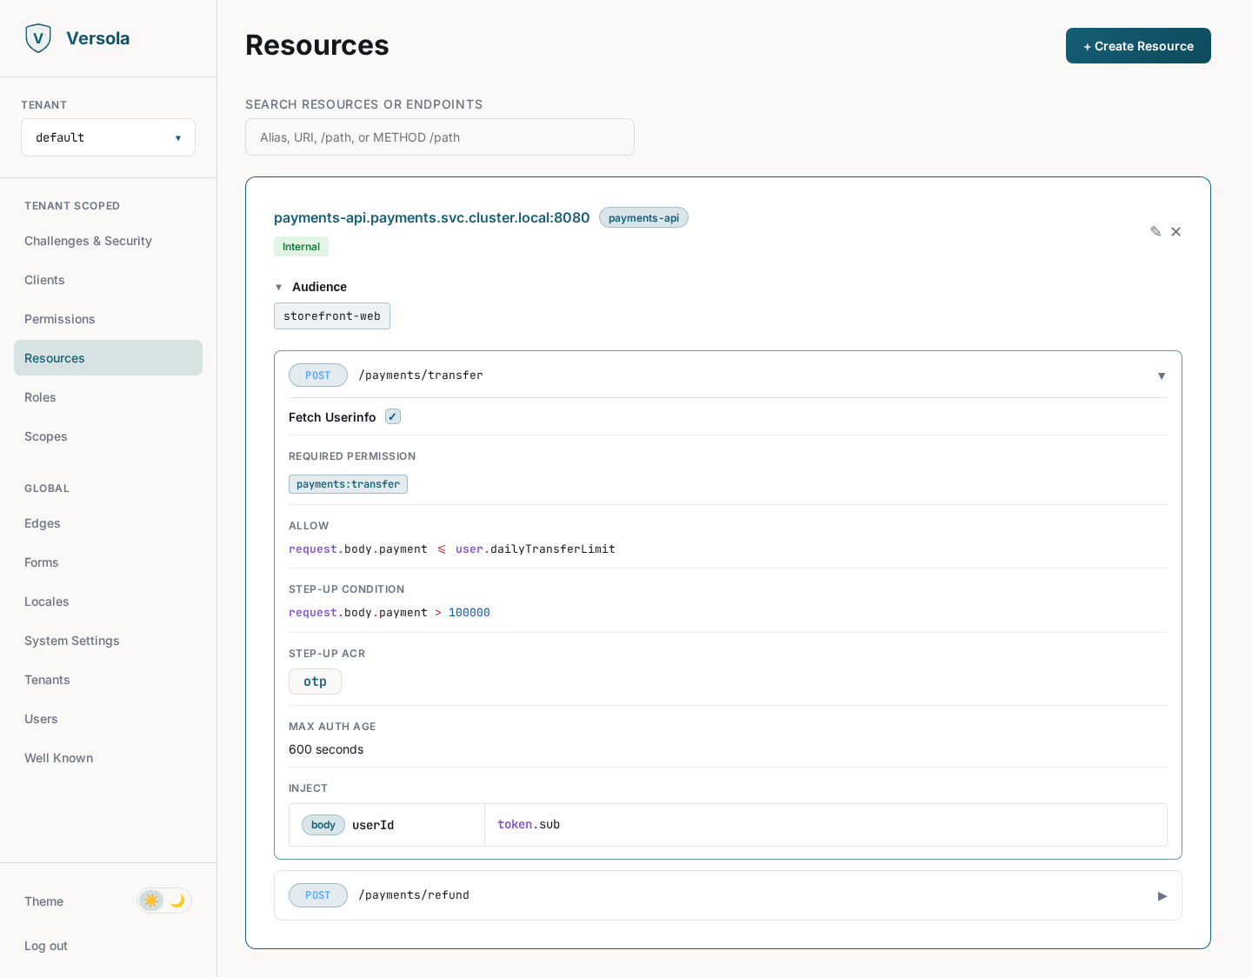The width and height of the screenshot is (1252, 977).
Task: Open Well Known page
Action: (108, 758)
